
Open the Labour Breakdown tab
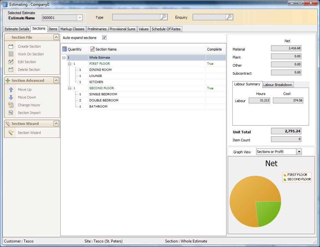(277, 85)
